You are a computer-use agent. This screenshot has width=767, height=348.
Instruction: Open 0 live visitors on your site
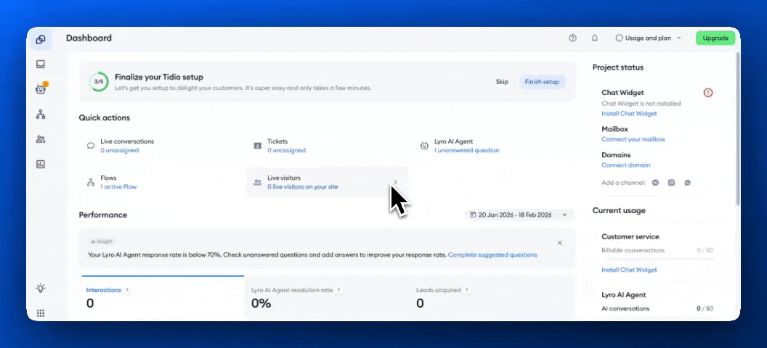(x=303, y=187)
